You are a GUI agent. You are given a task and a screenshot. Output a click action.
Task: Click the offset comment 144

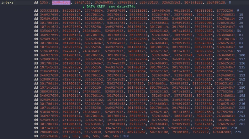[x=240, y=71]
